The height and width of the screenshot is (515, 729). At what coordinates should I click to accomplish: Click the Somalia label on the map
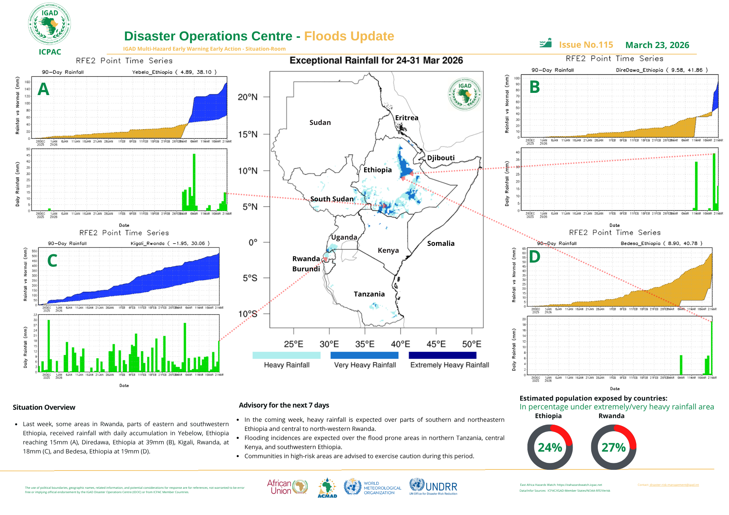click(x=441, y=243)
